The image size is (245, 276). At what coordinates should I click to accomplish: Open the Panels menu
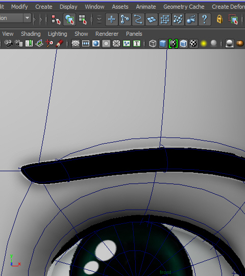pos(134,34)
